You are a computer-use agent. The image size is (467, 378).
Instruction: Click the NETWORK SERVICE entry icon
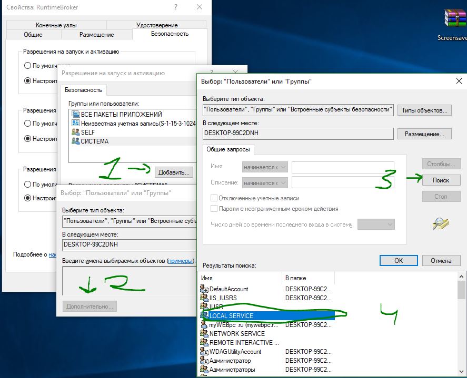point(204,333)
